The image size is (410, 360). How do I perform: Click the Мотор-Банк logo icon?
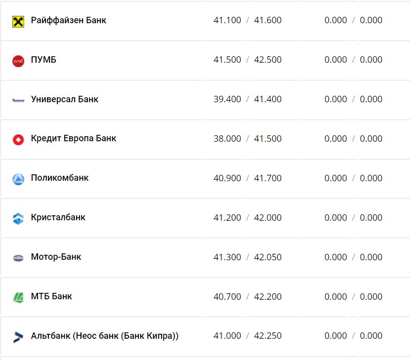18,258
